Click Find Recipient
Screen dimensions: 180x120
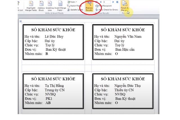click(103, 6)
